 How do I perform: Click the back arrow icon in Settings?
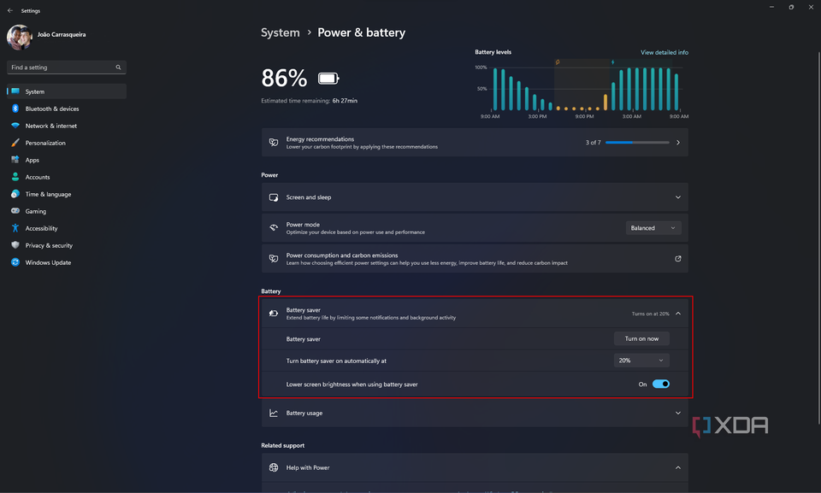point(10,11)
